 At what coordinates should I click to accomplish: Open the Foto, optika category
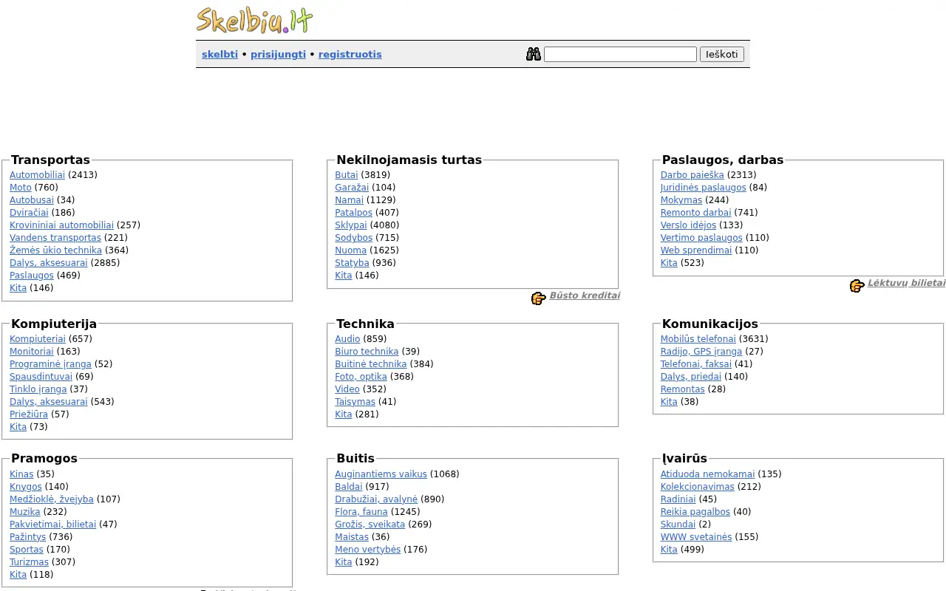361,377
